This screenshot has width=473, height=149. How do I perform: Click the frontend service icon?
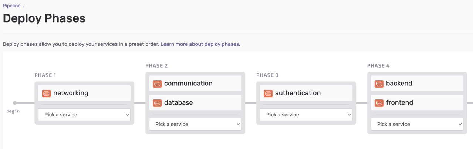[379, 103]
